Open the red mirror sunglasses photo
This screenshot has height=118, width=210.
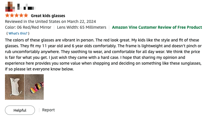click(34, 87)
